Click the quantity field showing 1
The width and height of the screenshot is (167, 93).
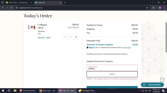pos(71,37)
